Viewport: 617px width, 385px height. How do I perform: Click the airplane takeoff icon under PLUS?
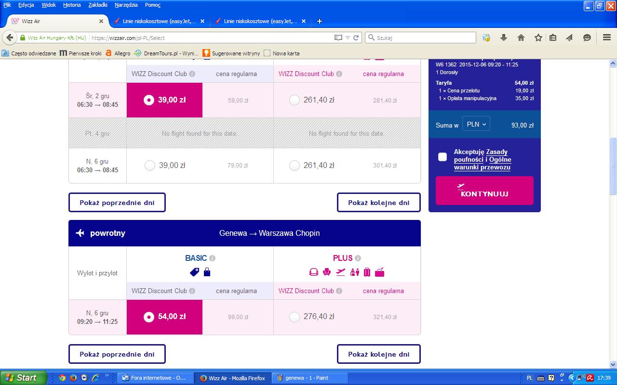click(341, 272)
